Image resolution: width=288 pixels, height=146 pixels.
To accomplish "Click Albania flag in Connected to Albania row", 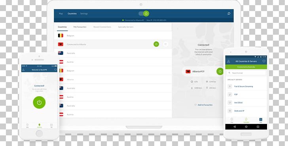I will click(61, 44).
